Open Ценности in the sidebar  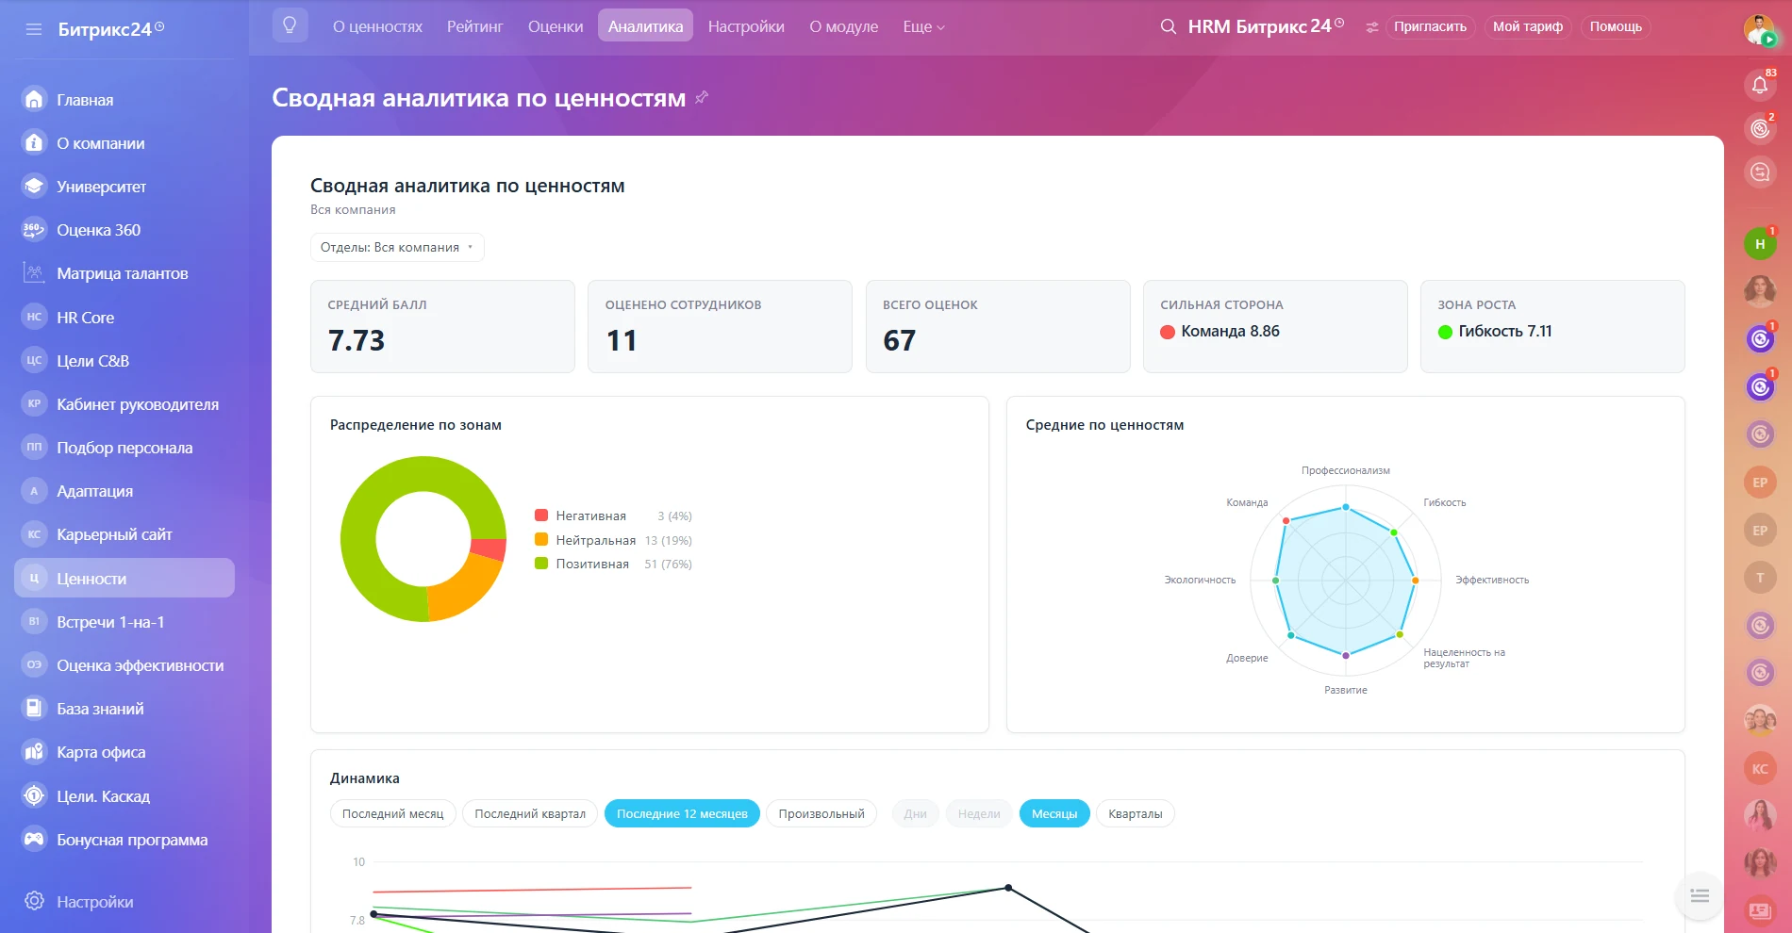click(x=124, y=578)
